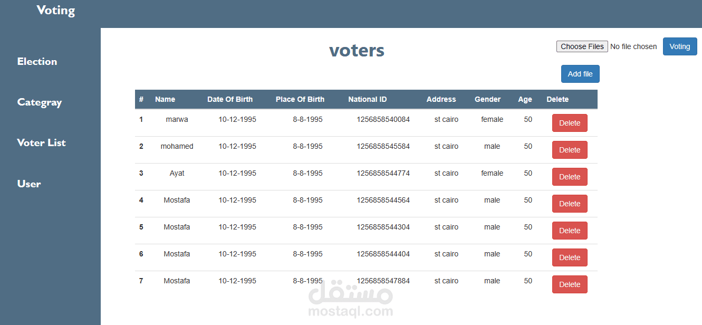
Task: Click the Add file button
Action: pos(580,74)
